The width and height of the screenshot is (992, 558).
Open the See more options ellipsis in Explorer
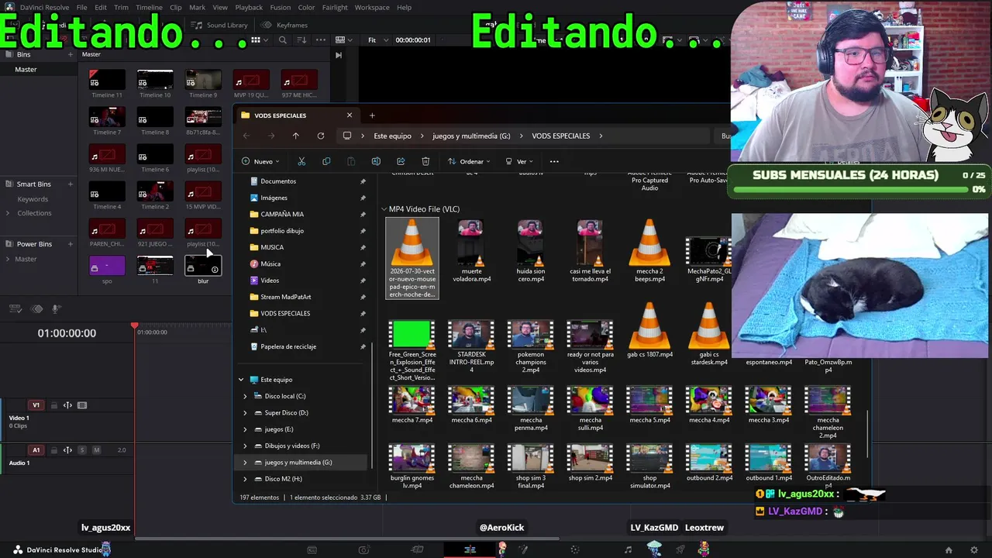tap(554, 161)
